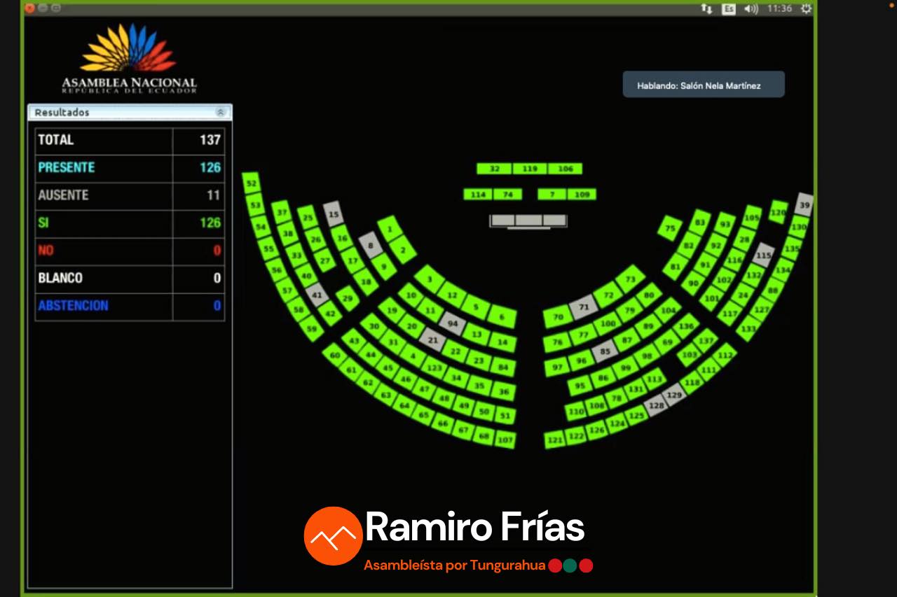
Task: Click the Asamblea Nacional logo
Action: pyautogui.click(x=129, y=59)
